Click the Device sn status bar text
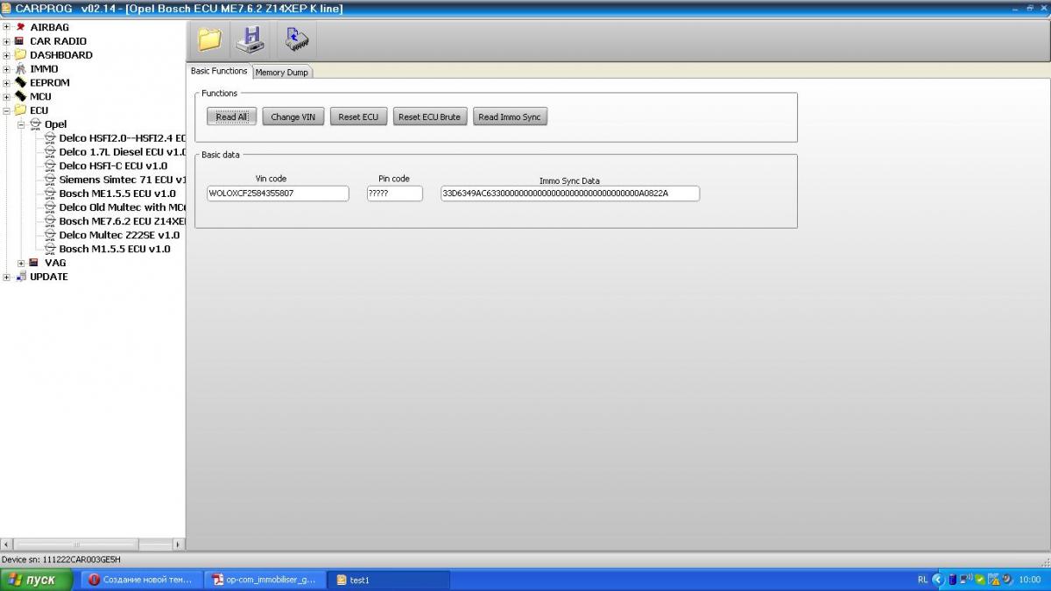 (61, 559)
